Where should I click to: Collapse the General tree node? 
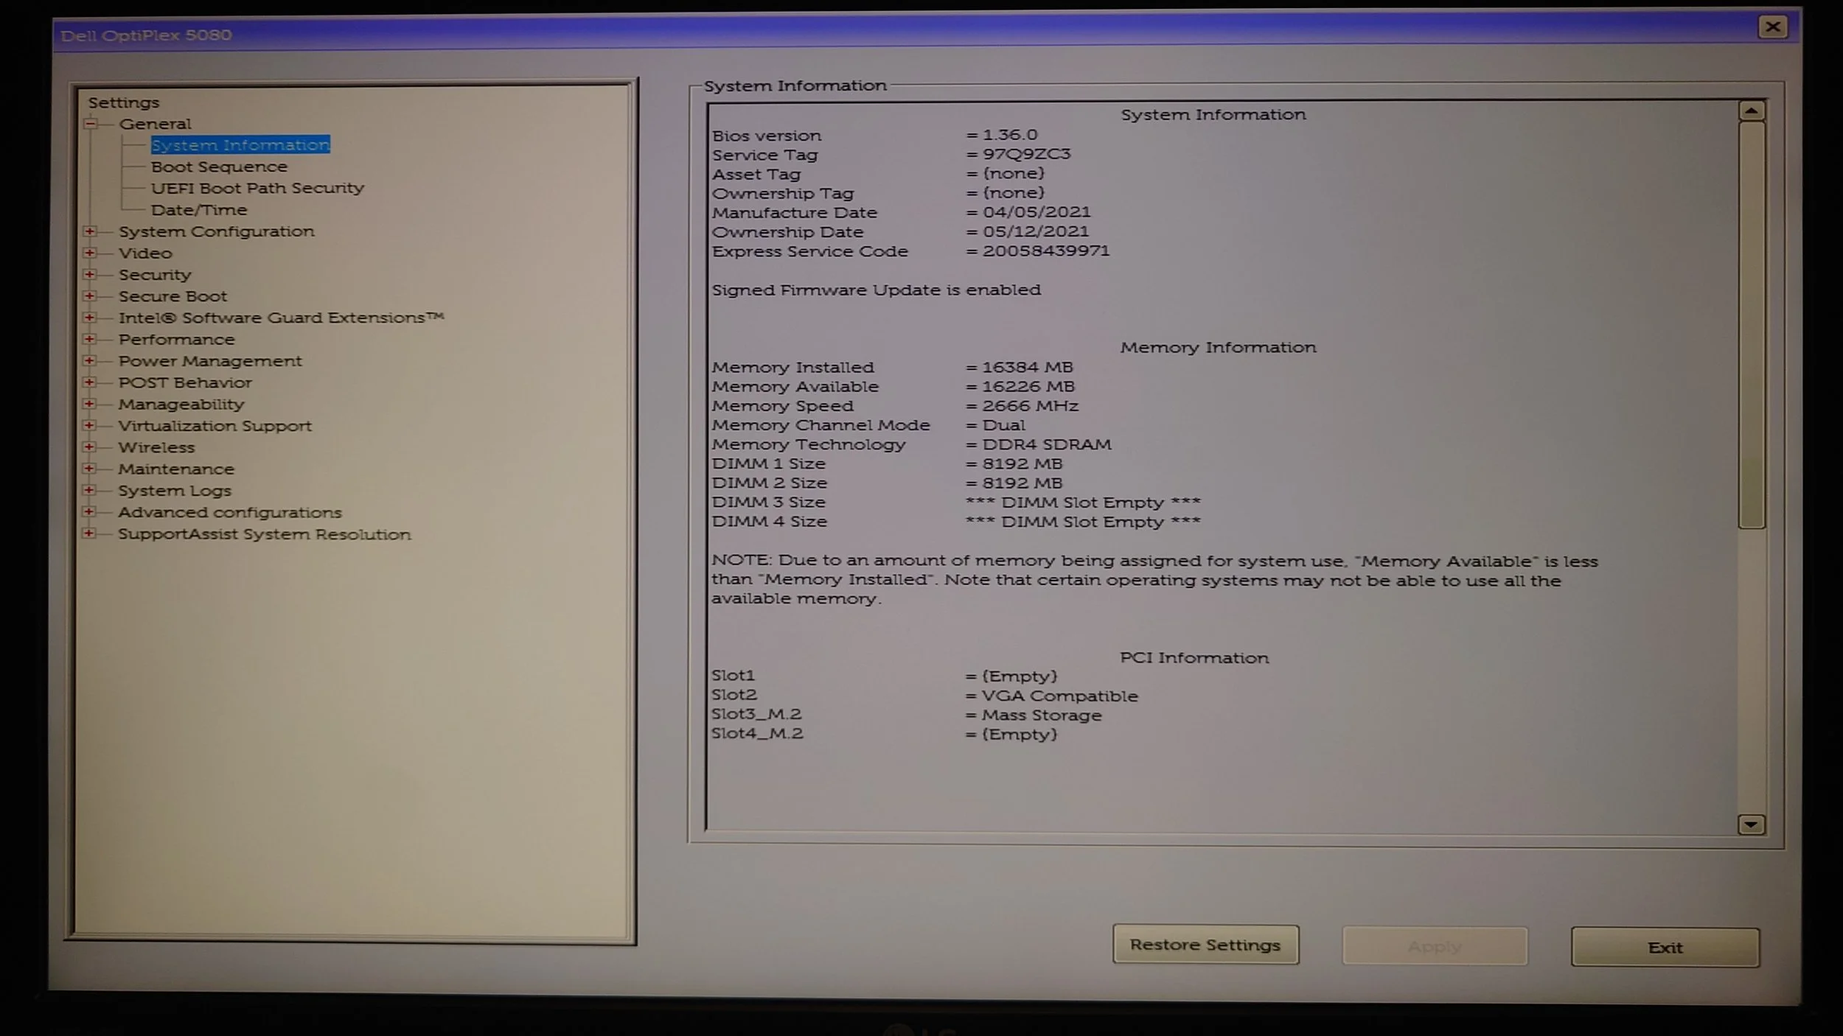[x=90, y=124]
